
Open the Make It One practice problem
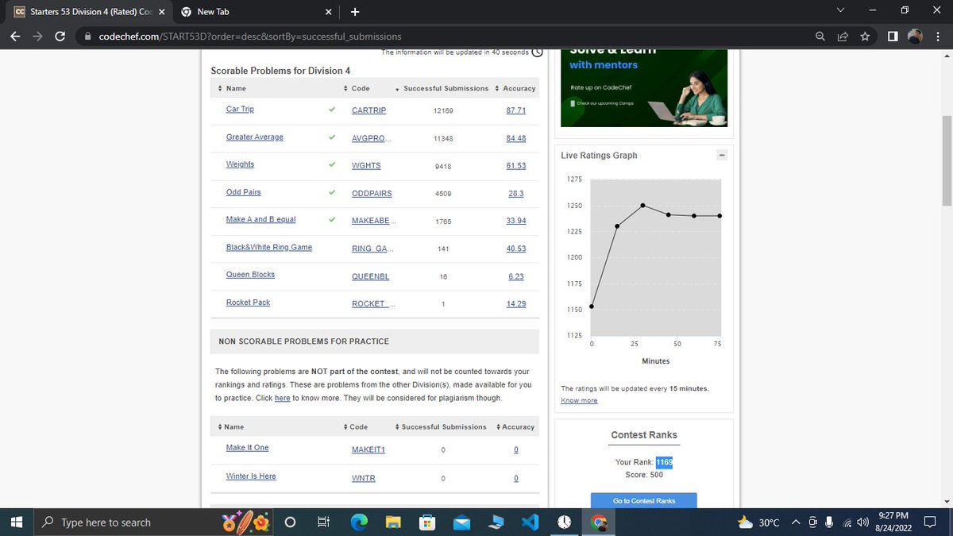pos(247,447)
